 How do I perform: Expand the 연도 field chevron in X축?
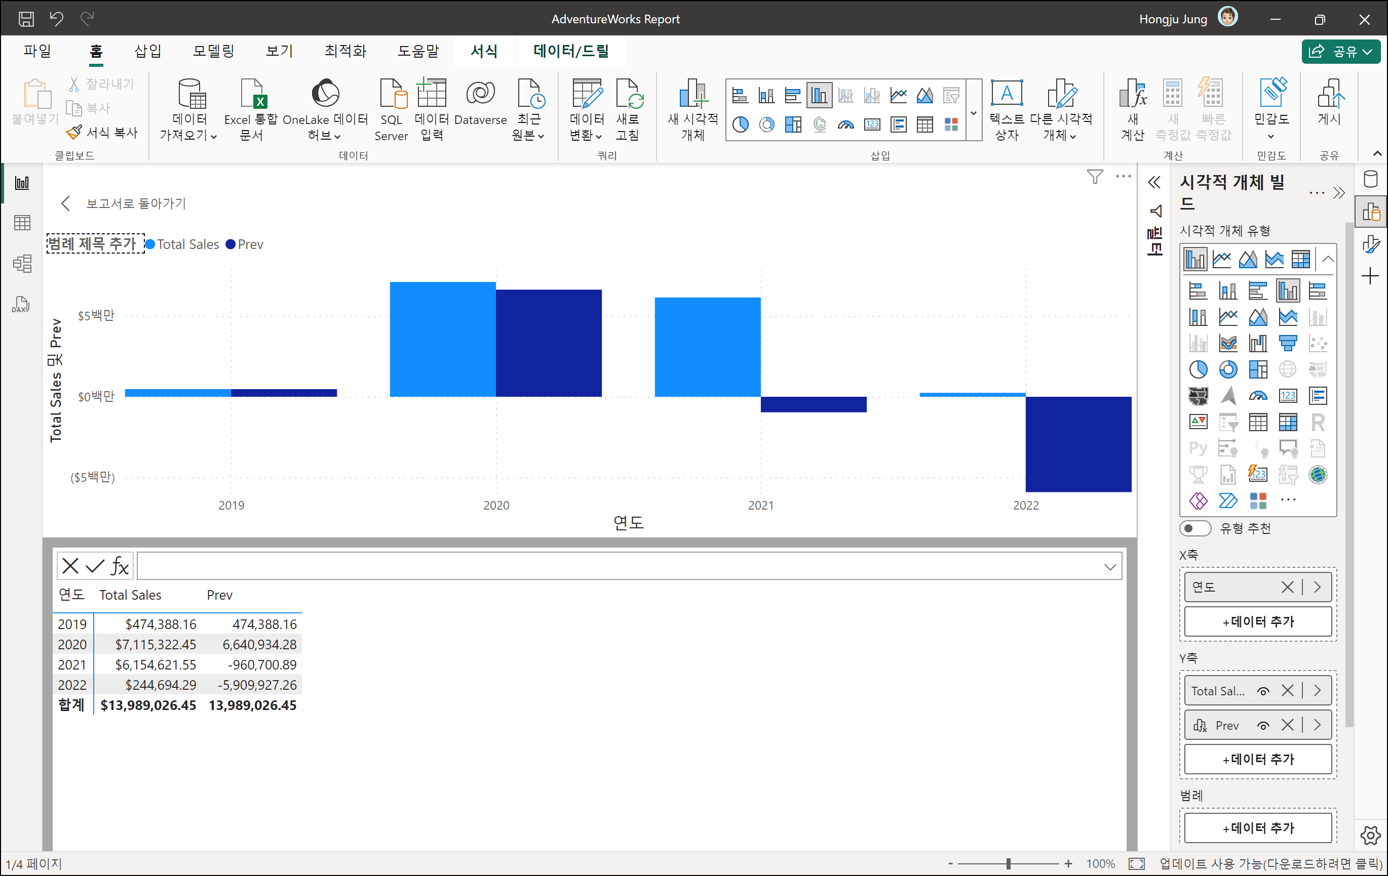click(1318, 587)
